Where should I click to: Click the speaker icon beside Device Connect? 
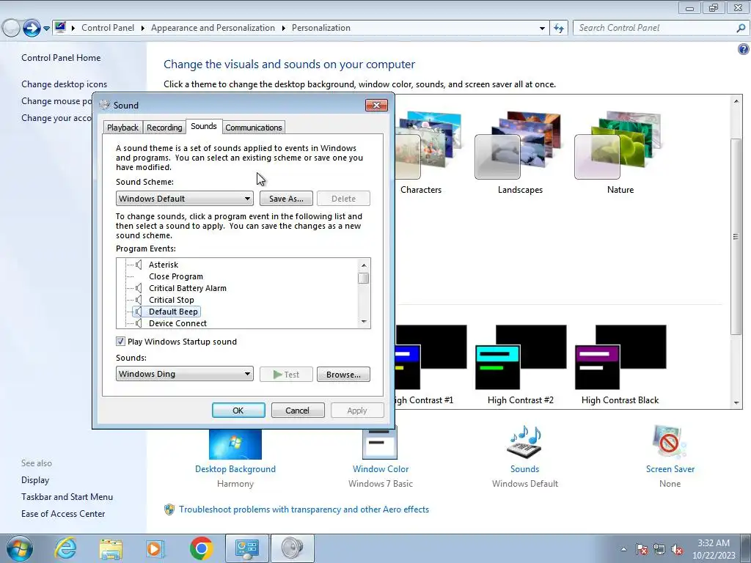(139, 323)
